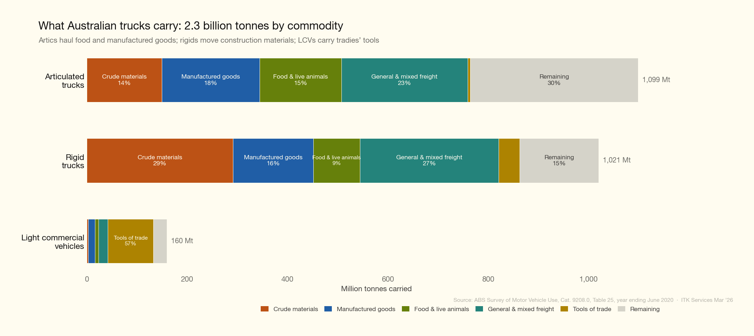Click the Light commercial vehicles axis label
Image resolution: width=754 pixels, height=336 pixels.
point(53,242)
